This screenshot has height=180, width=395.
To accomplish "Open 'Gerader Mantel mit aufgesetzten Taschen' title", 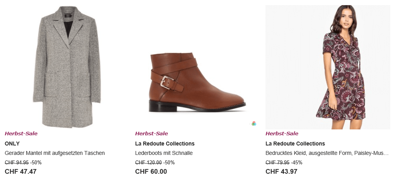I will pyautogui.click(x=55, y=153).
